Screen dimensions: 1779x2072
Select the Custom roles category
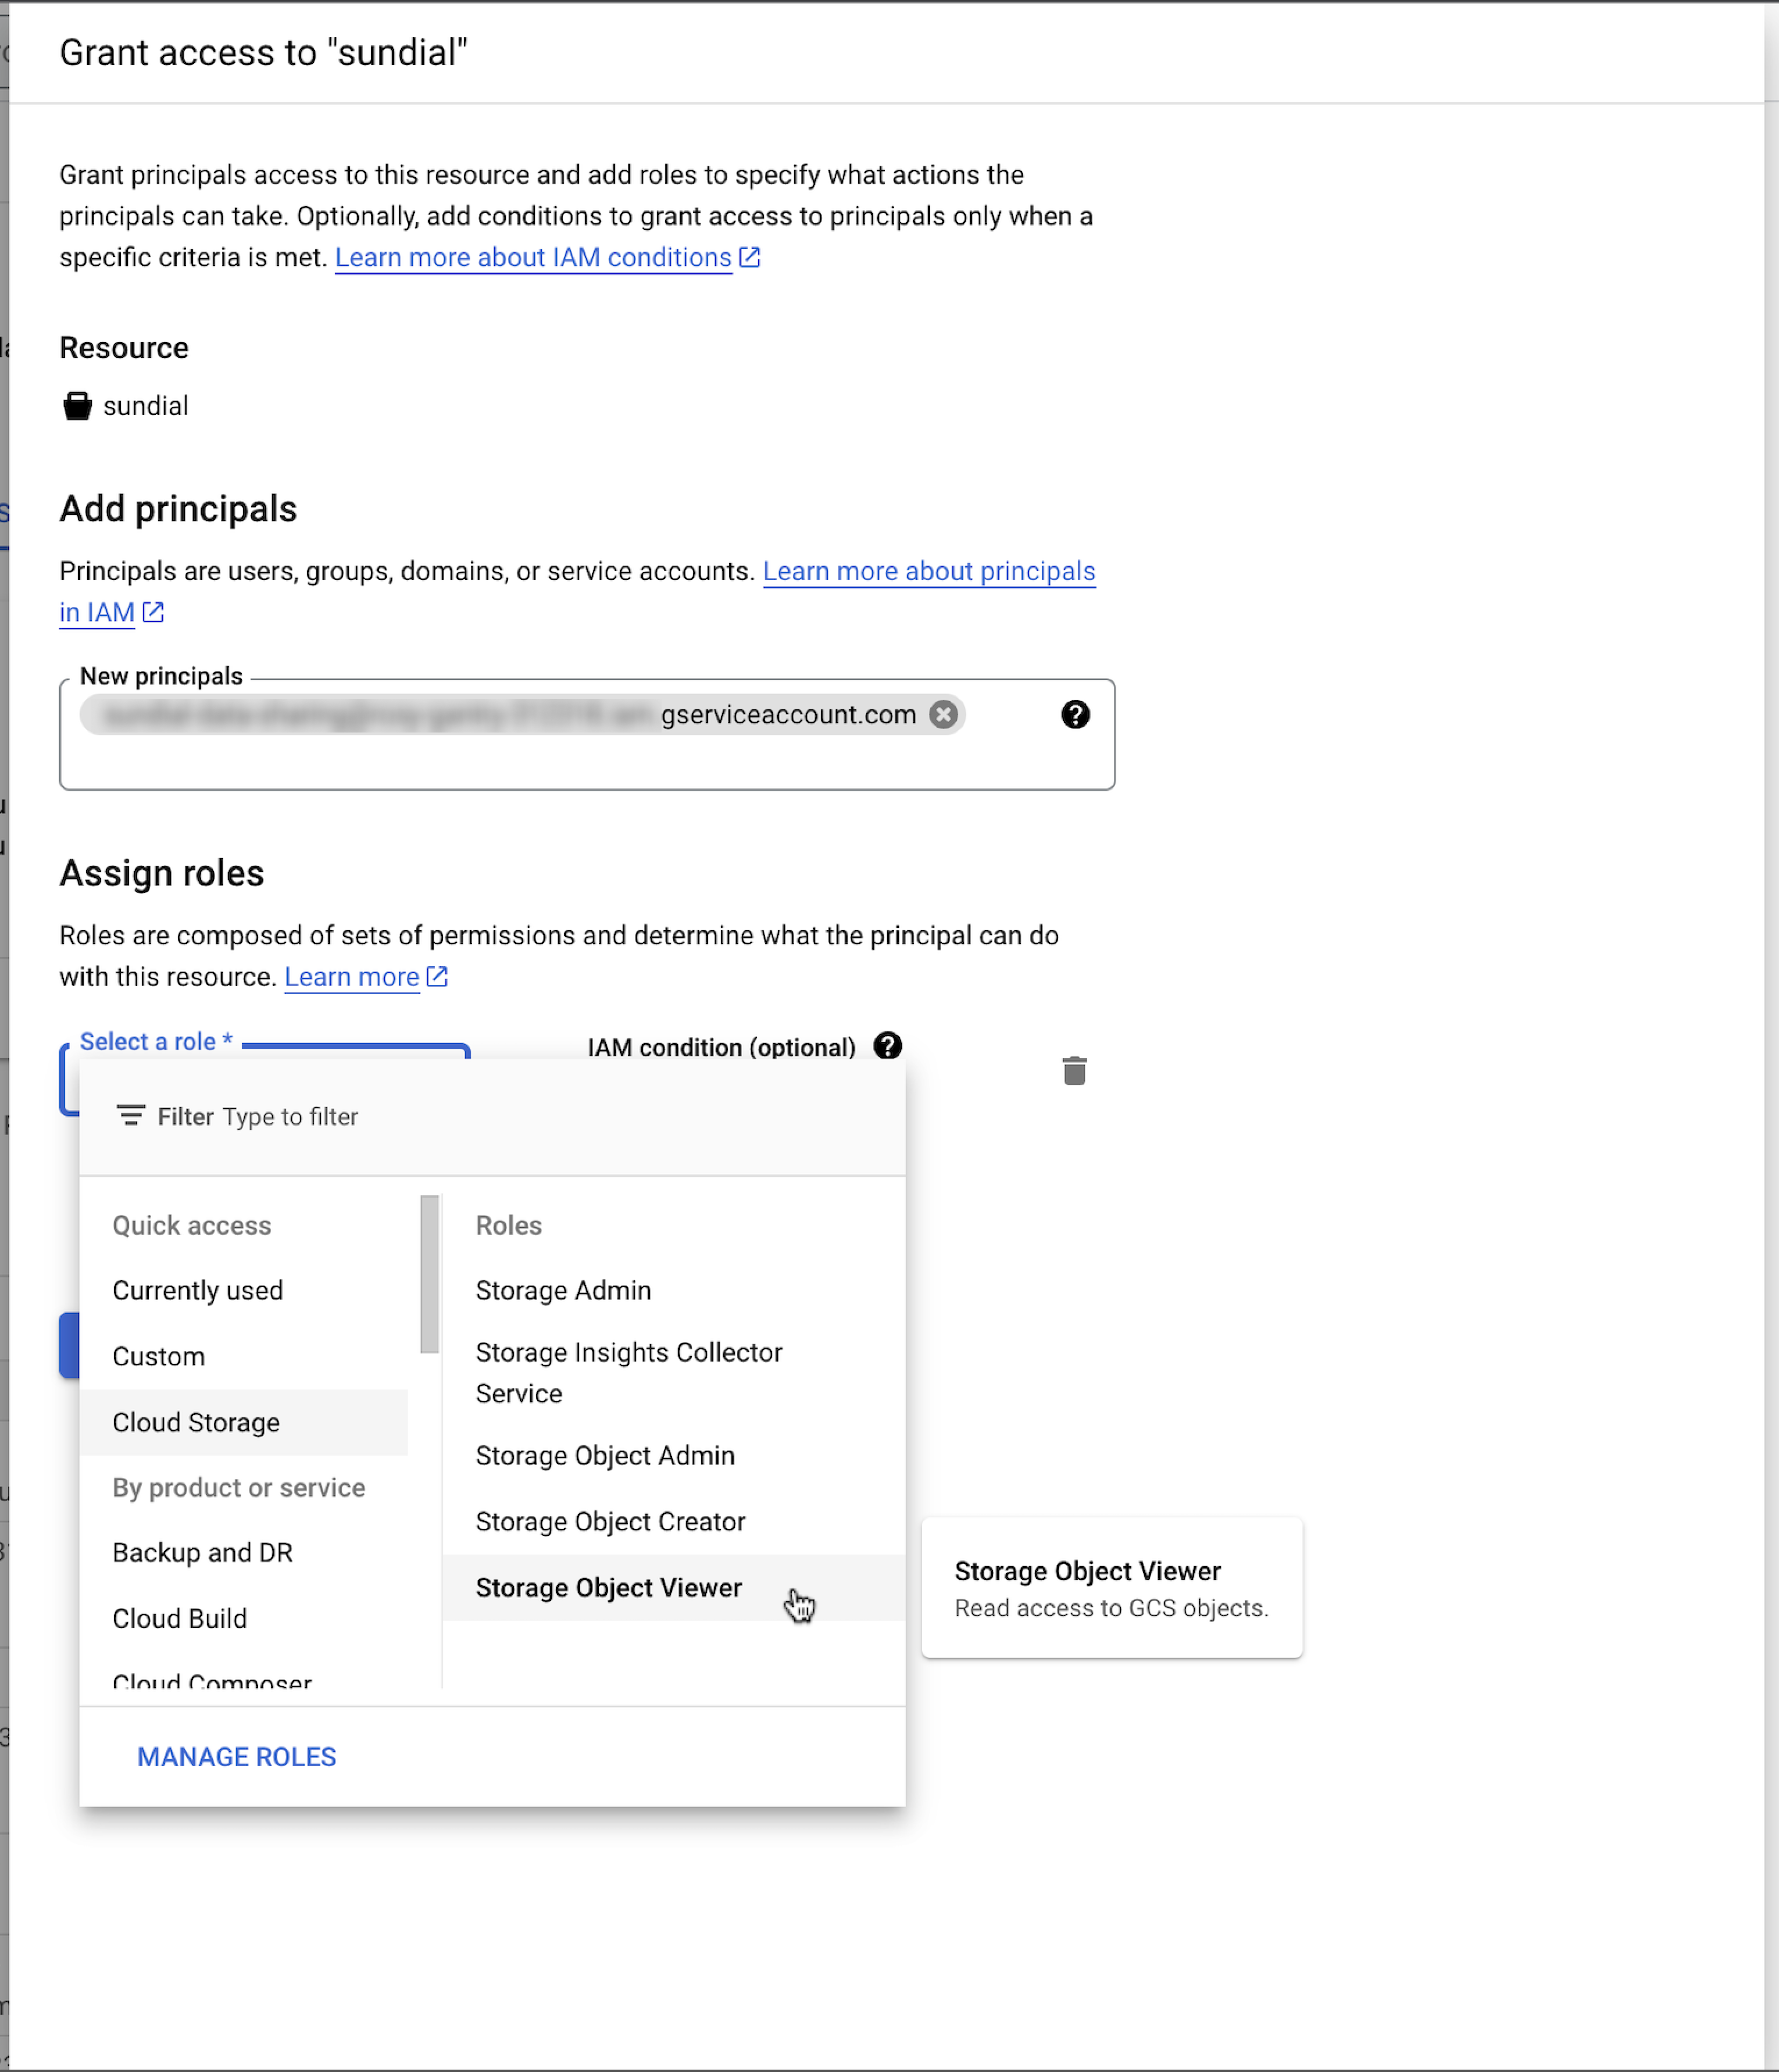coord(158,1356)
